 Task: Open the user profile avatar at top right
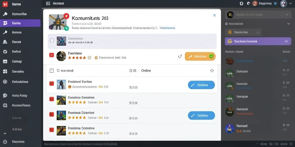coord(283,3)
